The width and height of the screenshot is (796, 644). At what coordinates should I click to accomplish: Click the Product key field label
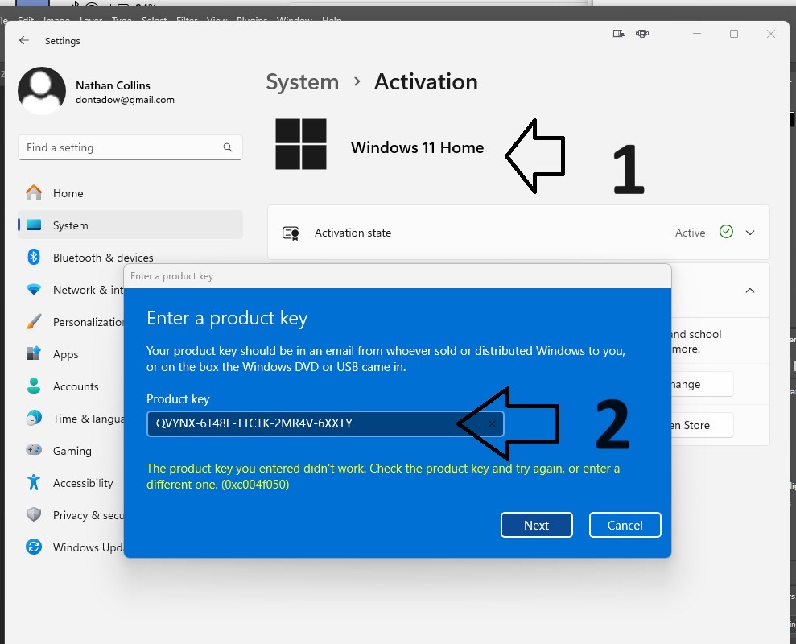pyautogui.click(x=178, y=399)
